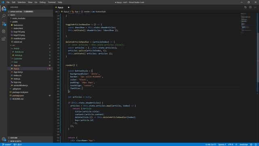Expand the Outline section

[30, 138]
